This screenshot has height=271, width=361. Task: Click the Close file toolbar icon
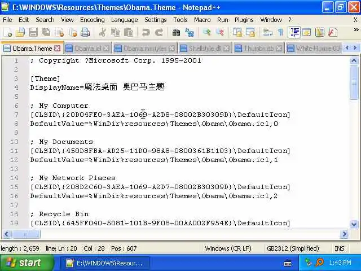click(x=59, y=32)
